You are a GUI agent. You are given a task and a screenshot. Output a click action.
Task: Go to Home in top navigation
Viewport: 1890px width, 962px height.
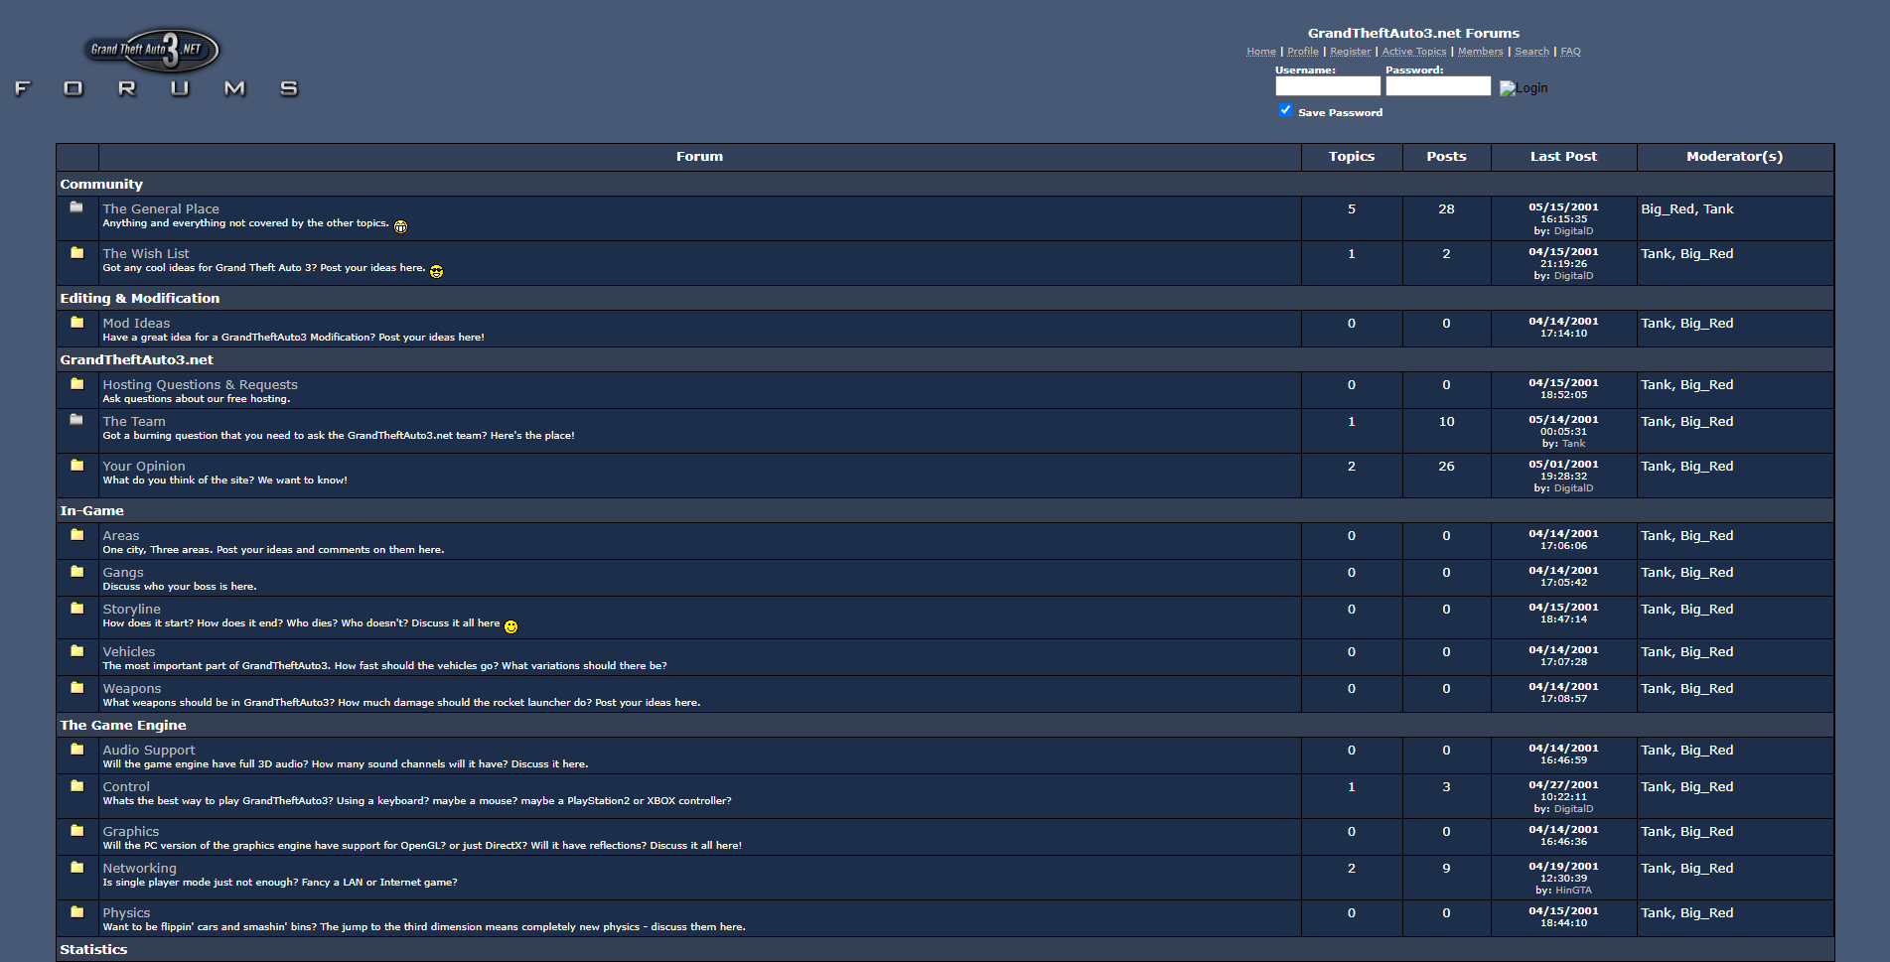point(1261,52)
